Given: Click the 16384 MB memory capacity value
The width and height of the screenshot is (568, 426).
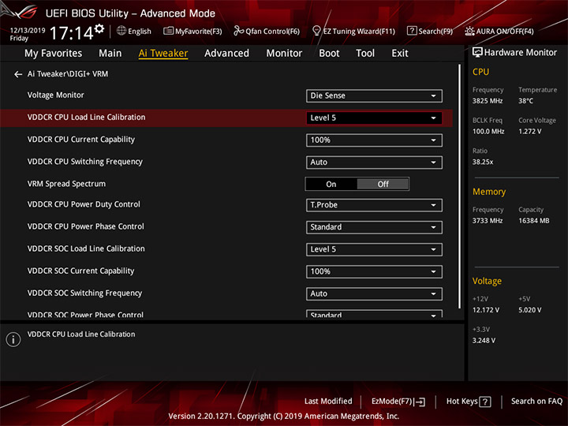Looking at the screenshot, I should pyautogui.click(x=533, y=221).
